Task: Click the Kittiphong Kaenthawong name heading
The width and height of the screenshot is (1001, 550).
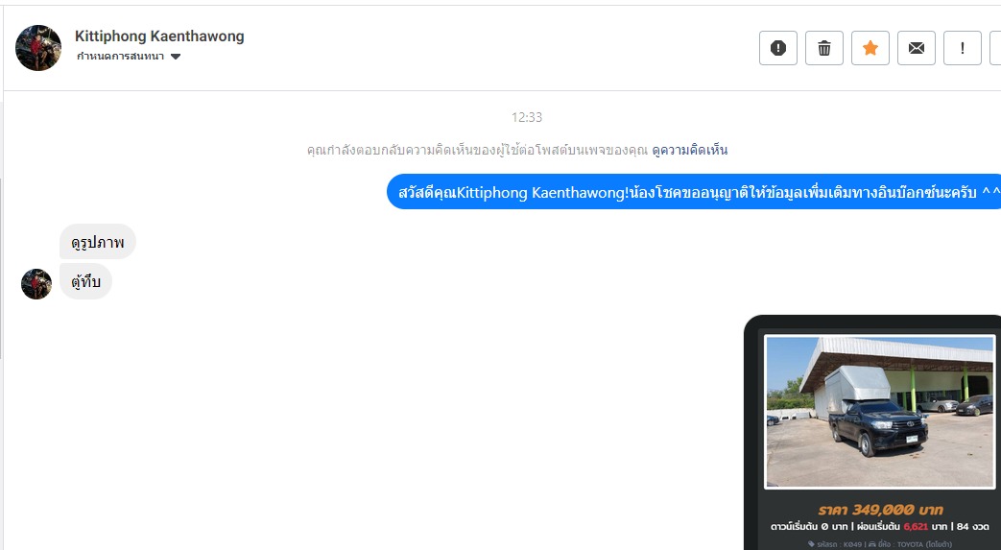Action: pyautogui.click(x=159, y=36)
